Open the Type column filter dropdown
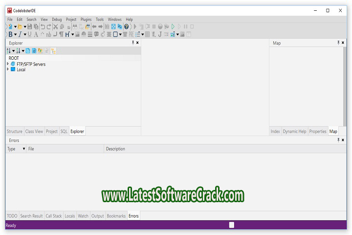This screenshot has width=352, height=235. [24, 149]
